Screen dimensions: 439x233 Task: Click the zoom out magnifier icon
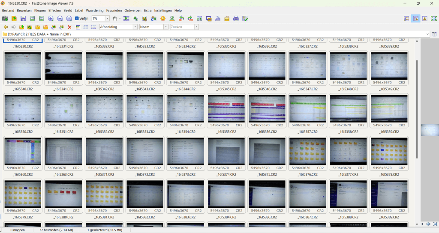click(60, 18)
